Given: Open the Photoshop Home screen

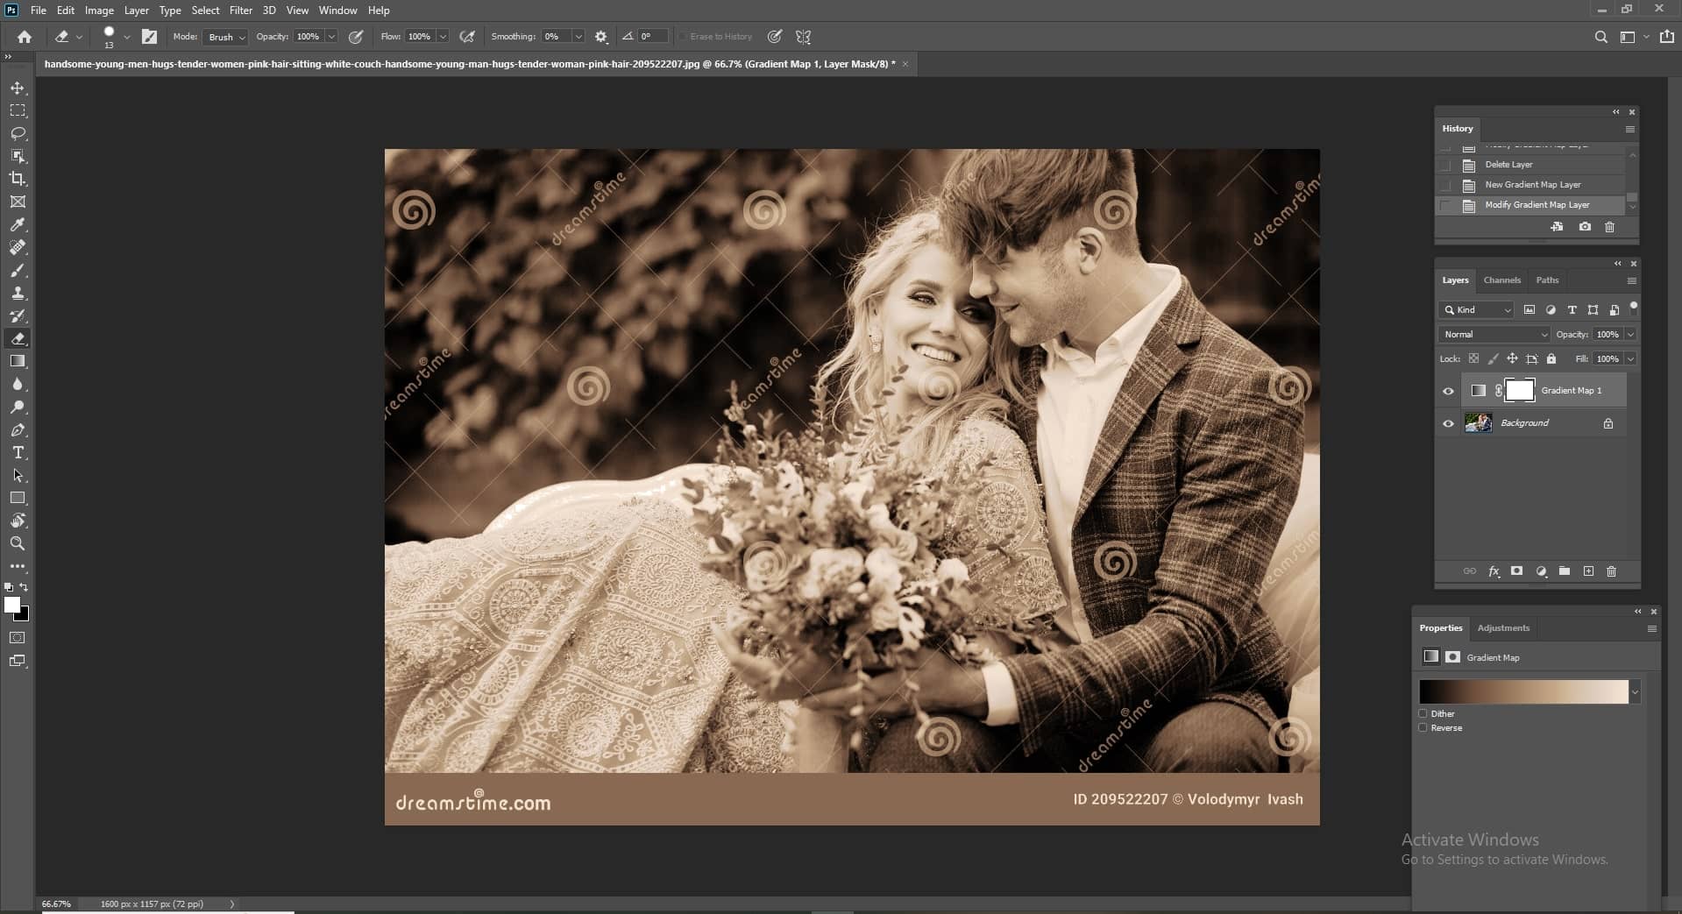Looking at the screenshot, I should 24,37.
